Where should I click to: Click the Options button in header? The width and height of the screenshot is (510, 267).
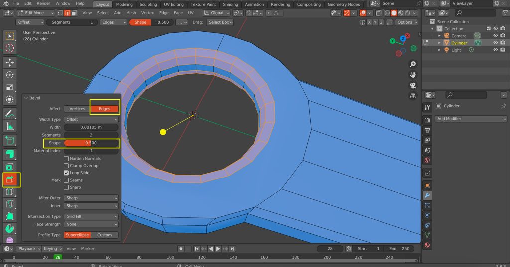point(406,22)
